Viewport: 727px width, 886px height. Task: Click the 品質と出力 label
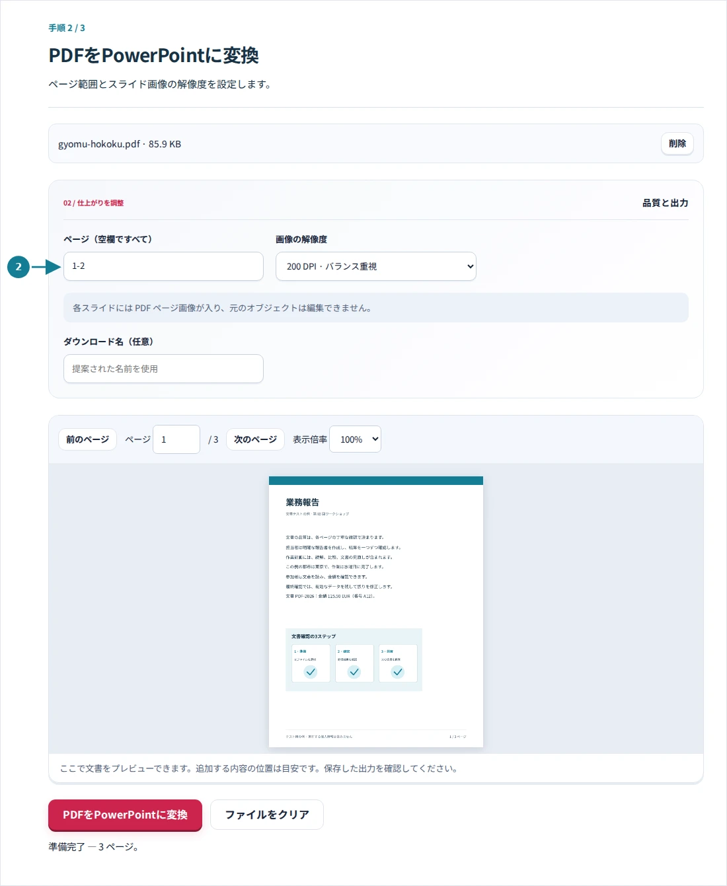point(666,203)
